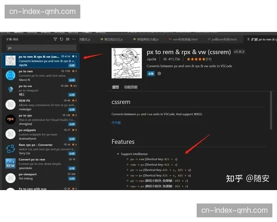The height and width of the screenshot is (222, 277).
Task: Click the cssrem extension cartoon logo
Action: click(x=126, y=63)
